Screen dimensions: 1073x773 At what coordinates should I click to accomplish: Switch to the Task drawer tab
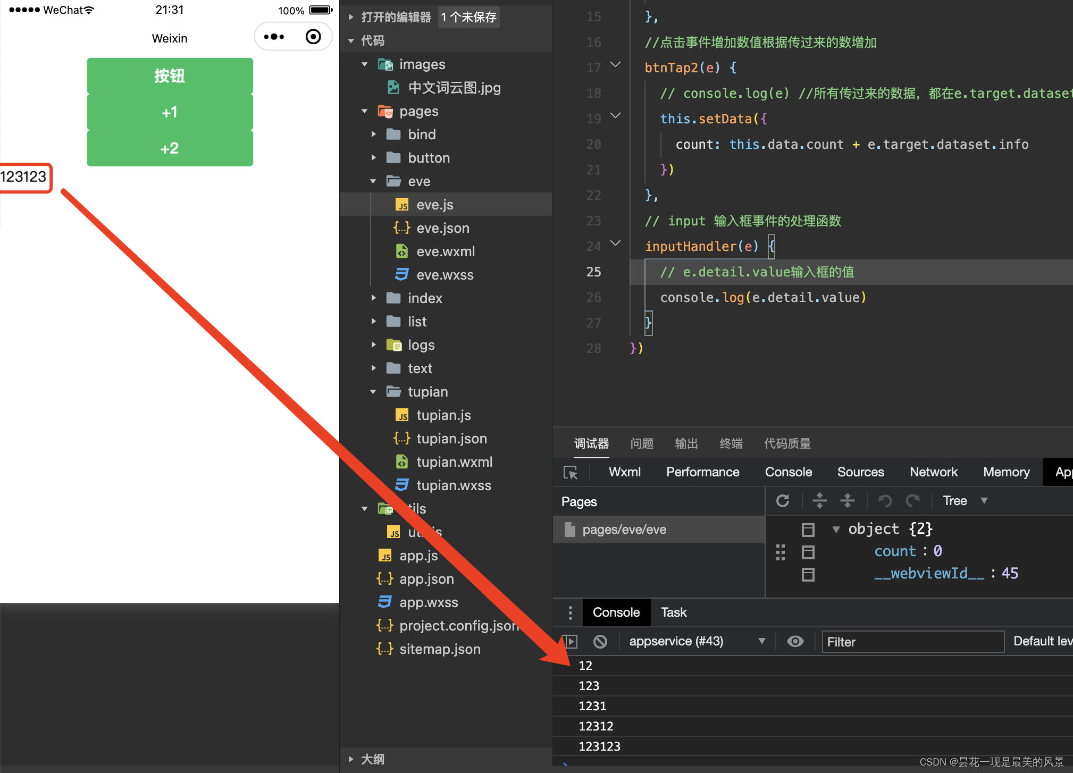(x=674, y=612)
